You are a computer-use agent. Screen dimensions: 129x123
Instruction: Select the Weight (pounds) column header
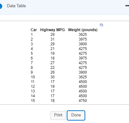(x=83, y=30)
